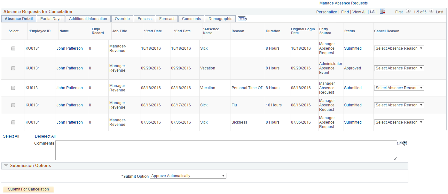
Task: Open the Submit Option dropdown
Action: [x=188, y=176]
